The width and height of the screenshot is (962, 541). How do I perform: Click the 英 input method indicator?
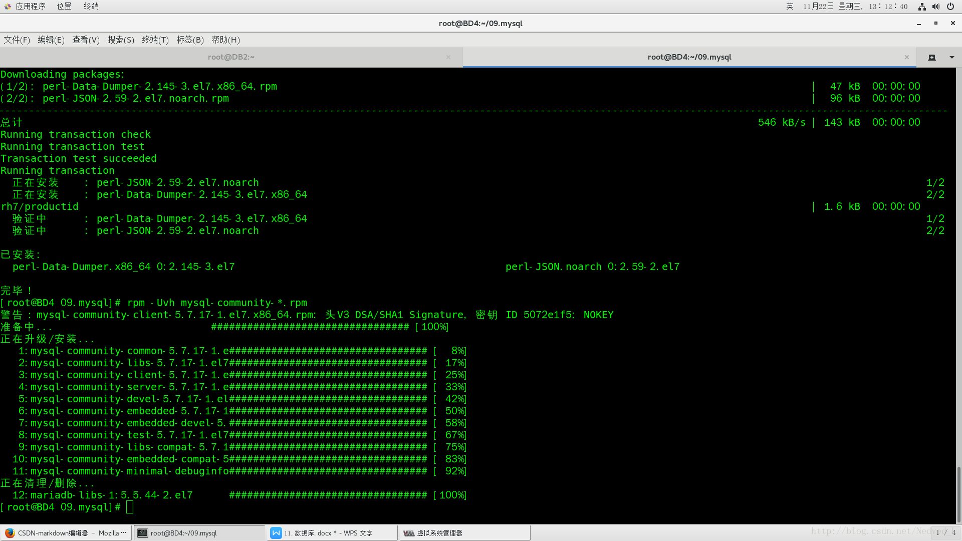pos(790,7)
